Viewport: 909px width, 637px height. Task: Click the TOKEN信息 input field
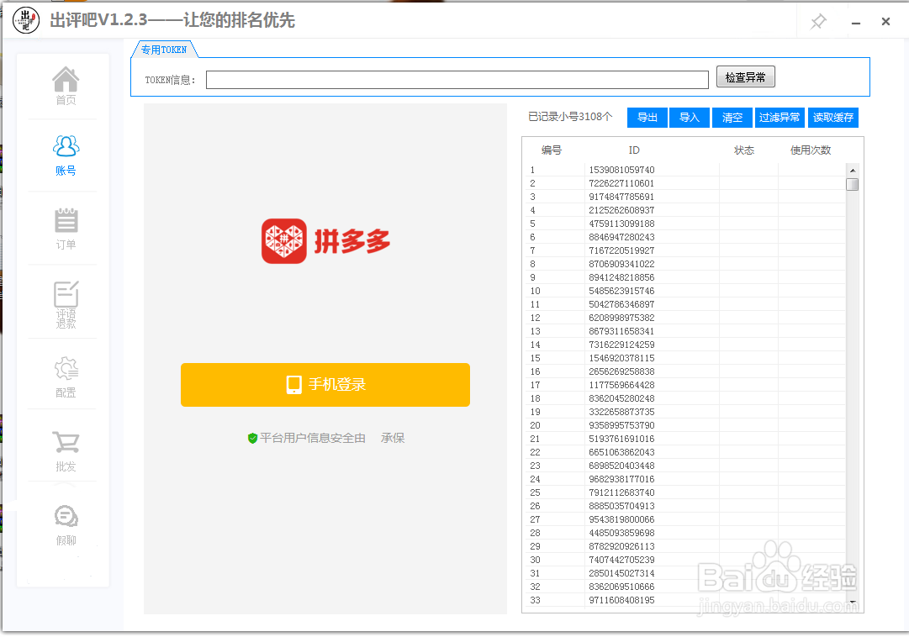click(x=457, y=80)
